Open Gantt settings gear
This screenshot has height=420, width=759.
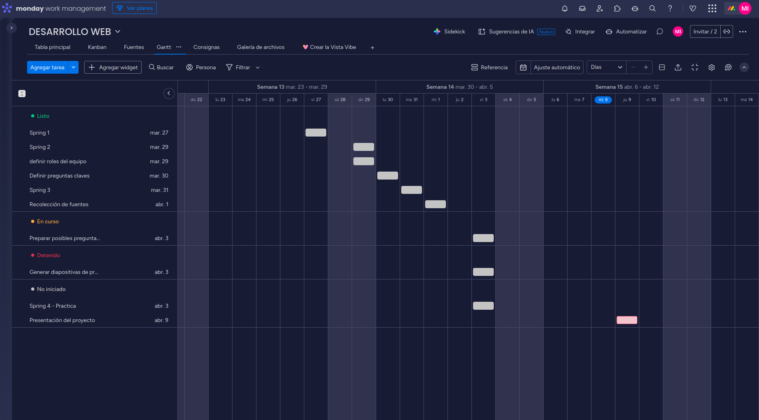(712, 67)
